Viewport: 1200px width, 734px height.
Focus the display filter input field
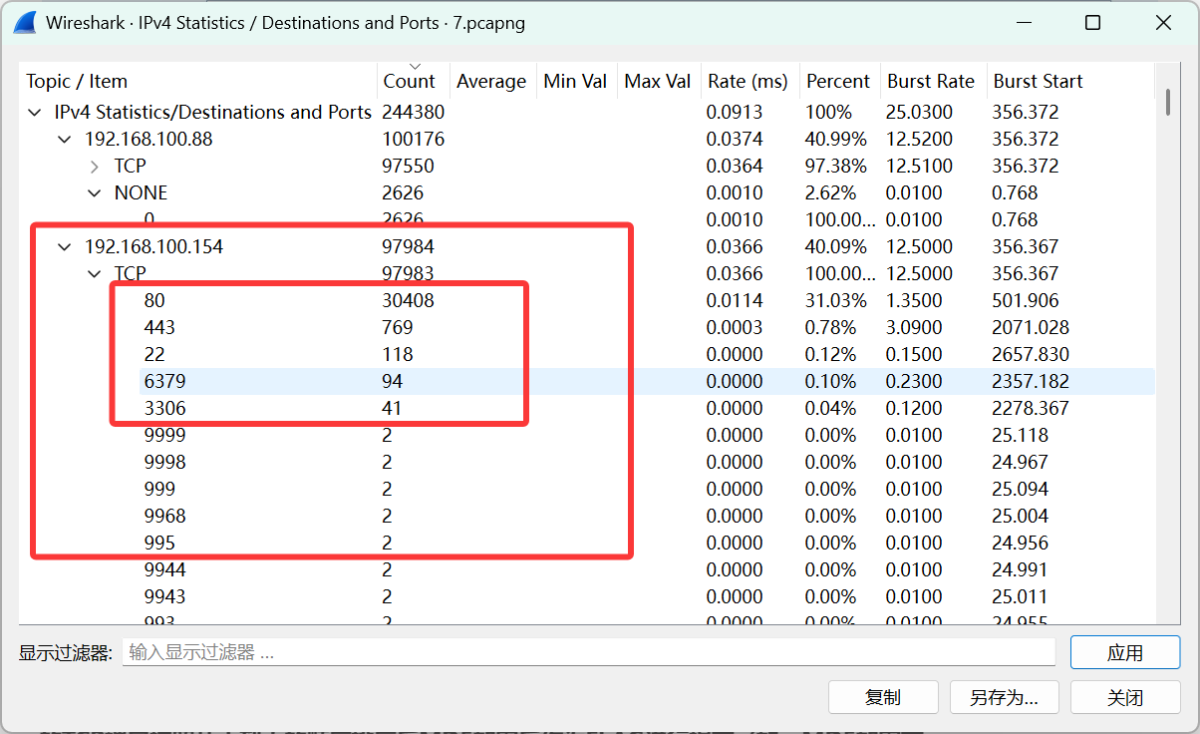[588, 653]
